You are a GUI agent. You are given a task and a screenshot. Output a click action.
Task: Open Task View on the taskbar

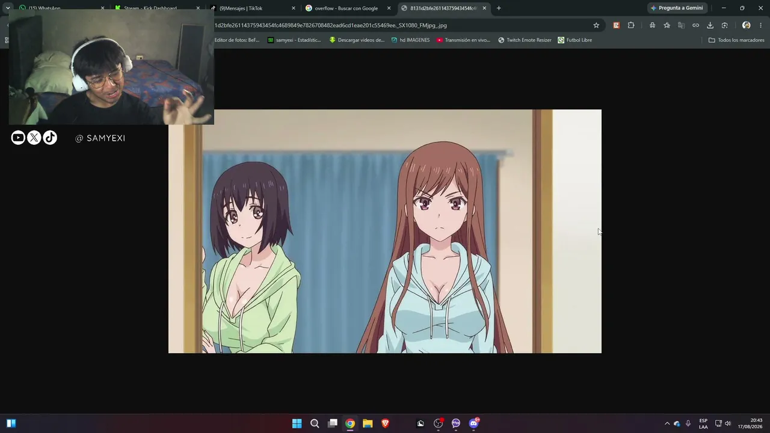pos(332,423)
